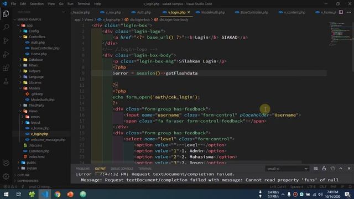This screenshot has width=354, height=199.
Task: Open v_home.php in the explorer
Action: point(40,128)
